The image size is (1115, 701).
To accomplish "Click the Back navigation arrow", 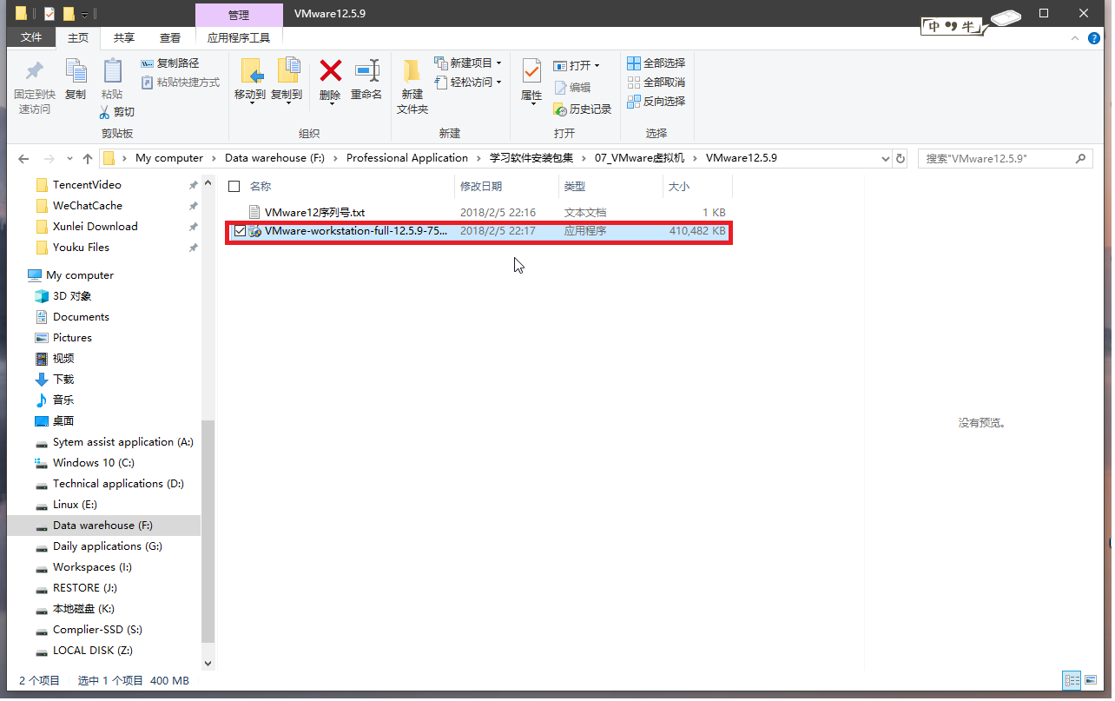I will pyautogui.click(x=23, y=159).
